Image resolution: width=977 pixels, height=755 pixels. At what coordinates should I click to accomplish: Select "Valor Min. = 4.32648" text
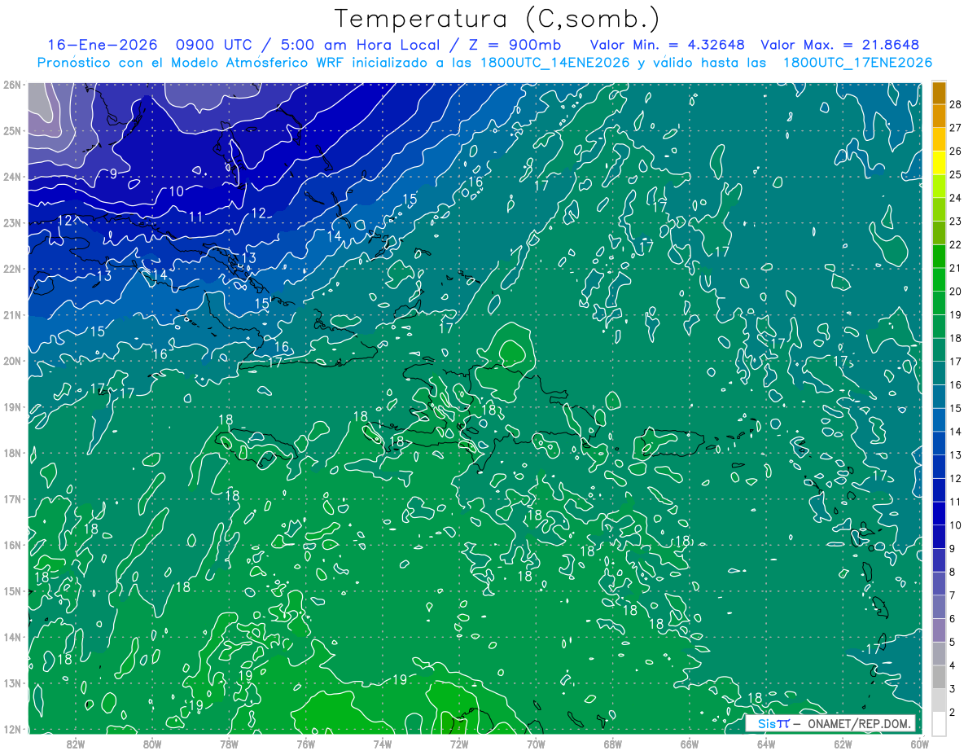point(667,45)
